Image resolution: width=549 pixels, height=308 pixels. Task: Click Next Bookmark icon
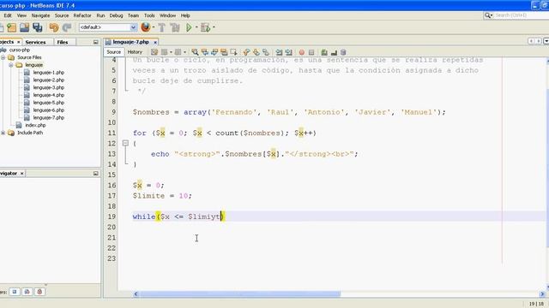(256, 52)
